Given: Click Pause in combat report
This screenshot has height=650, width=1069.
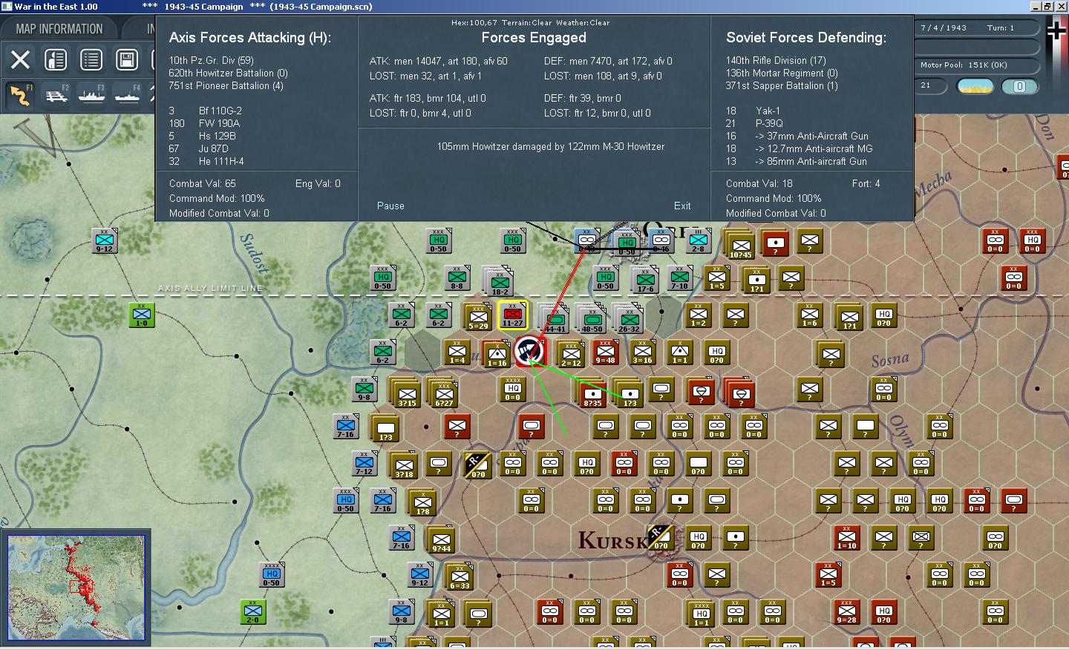Looking at the screenshot, I should [x=390, y=206].
